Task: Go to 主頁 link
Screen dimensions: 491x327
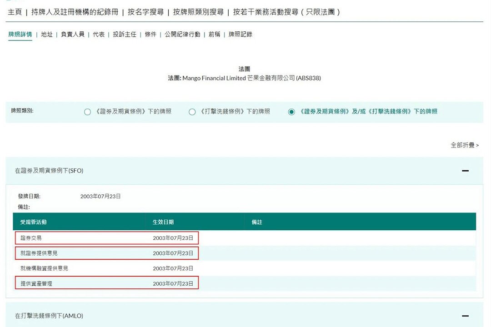Action: (15, 12)
